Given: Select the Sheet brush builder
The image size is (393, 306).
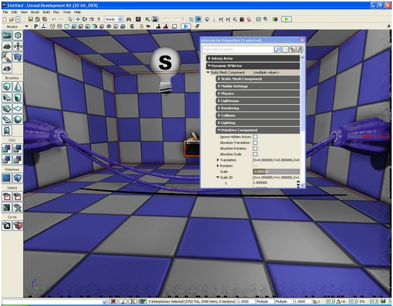Looking at the screenshot, I should pyautogui.click(x=18, y=109).
